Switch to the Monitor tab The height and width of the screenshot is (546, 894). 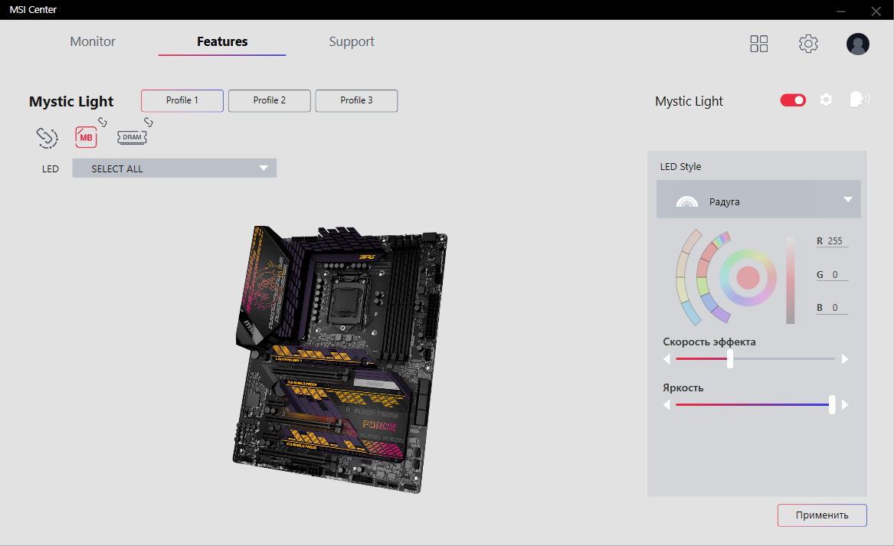[x=93, y=41]
